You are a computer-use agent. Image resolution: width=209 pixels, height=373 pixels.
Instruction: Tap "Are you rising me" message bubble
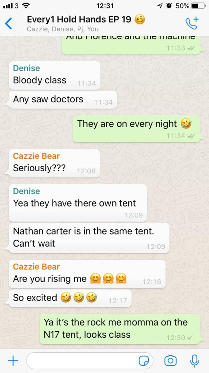point(87,274)
